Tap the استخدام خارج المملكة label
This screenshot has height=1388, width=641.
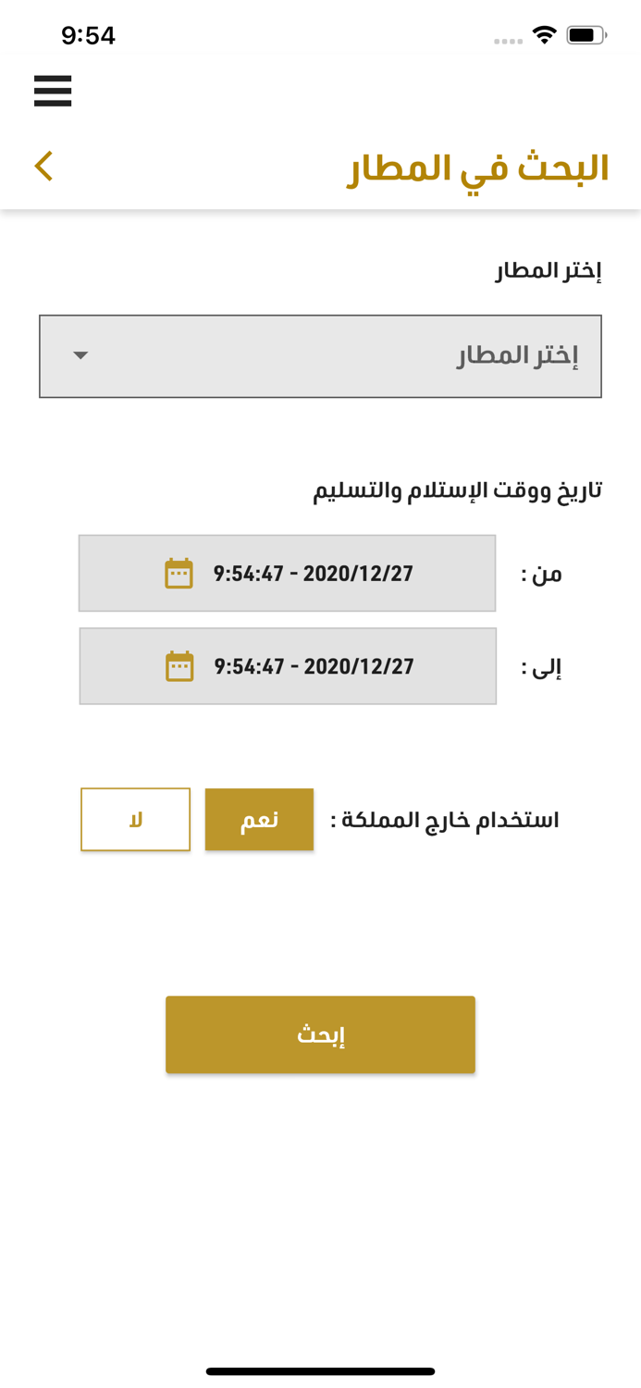(x=444, y=821)
